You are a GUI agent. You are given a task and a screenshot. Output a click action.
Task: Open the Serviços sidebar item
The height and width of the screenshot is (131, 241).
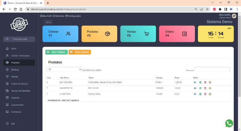(15, 70)
